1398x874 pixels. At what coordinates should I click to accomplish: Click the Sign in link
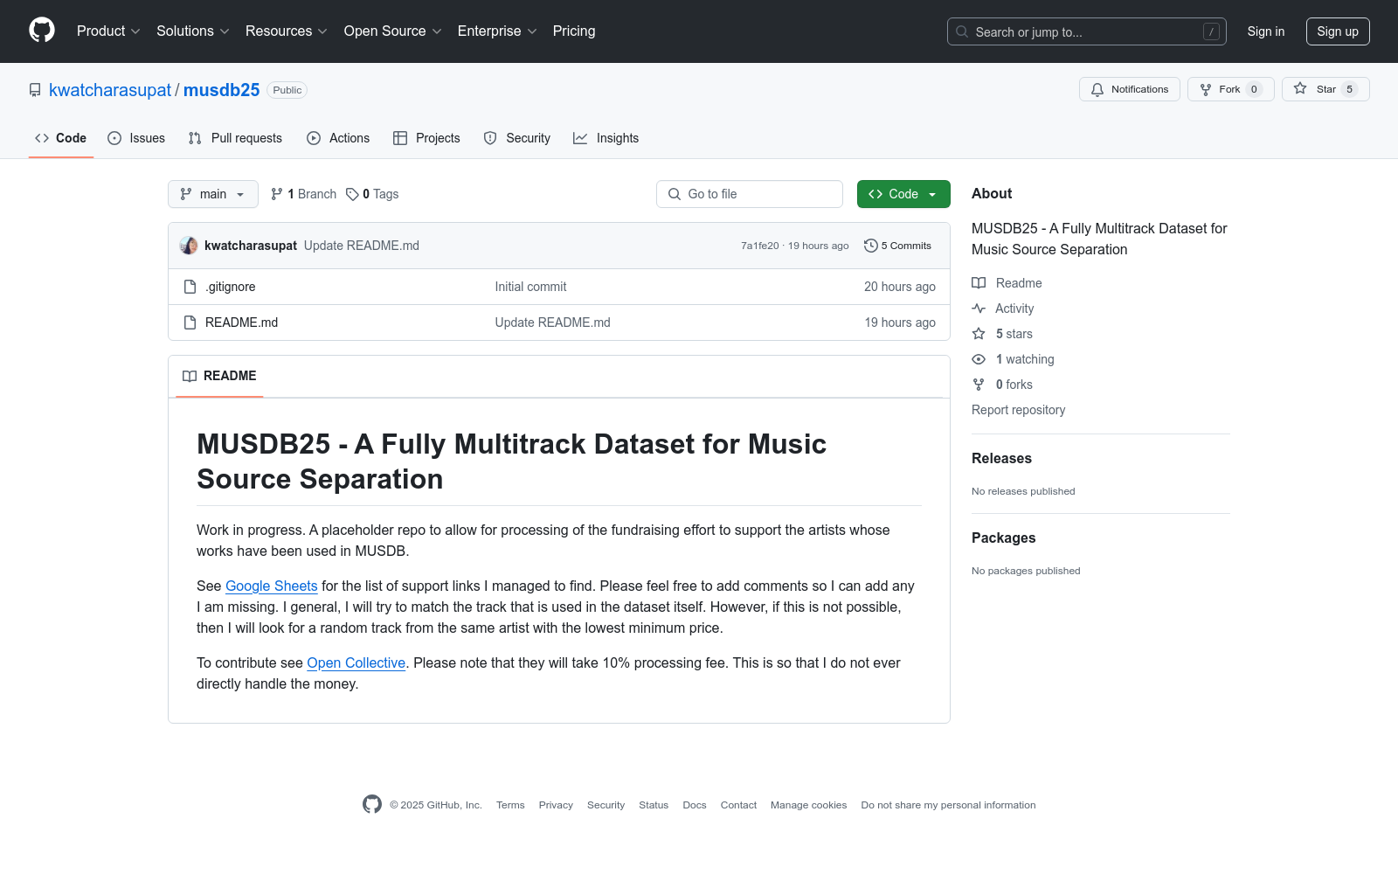coord(1266,31)
